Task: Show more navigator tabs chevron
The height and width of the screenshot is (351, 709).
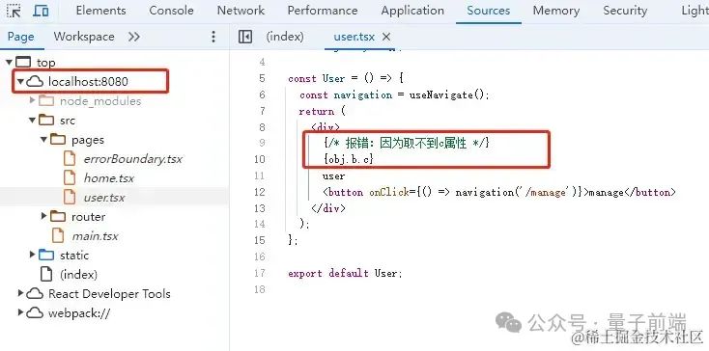Action: [x=134, y=37]
